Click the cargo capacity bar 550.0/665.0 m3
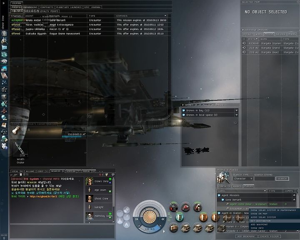The height and width of the screenshot is (240, 300). [x=74, y=136]
